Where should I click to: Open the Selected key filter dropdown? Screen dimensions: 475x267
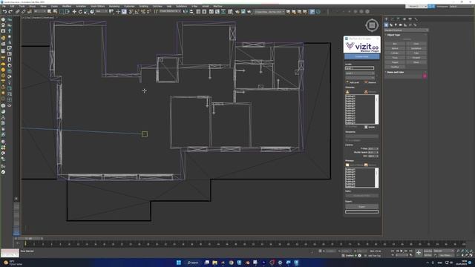tap(444, 251)
